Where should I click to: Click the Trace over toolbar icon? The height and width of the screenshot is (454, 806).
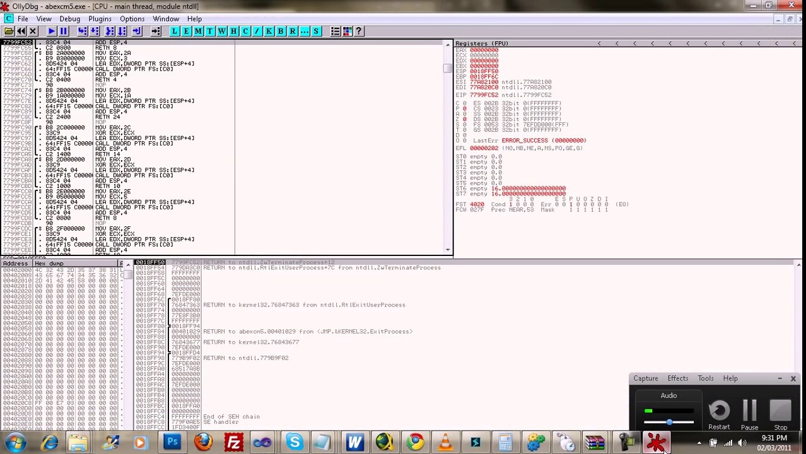tap(122, 31)
